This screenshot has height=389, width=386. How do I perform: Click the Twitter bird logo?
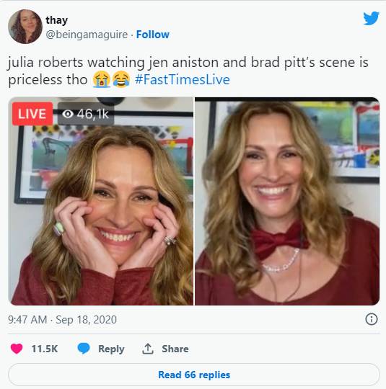371,18
